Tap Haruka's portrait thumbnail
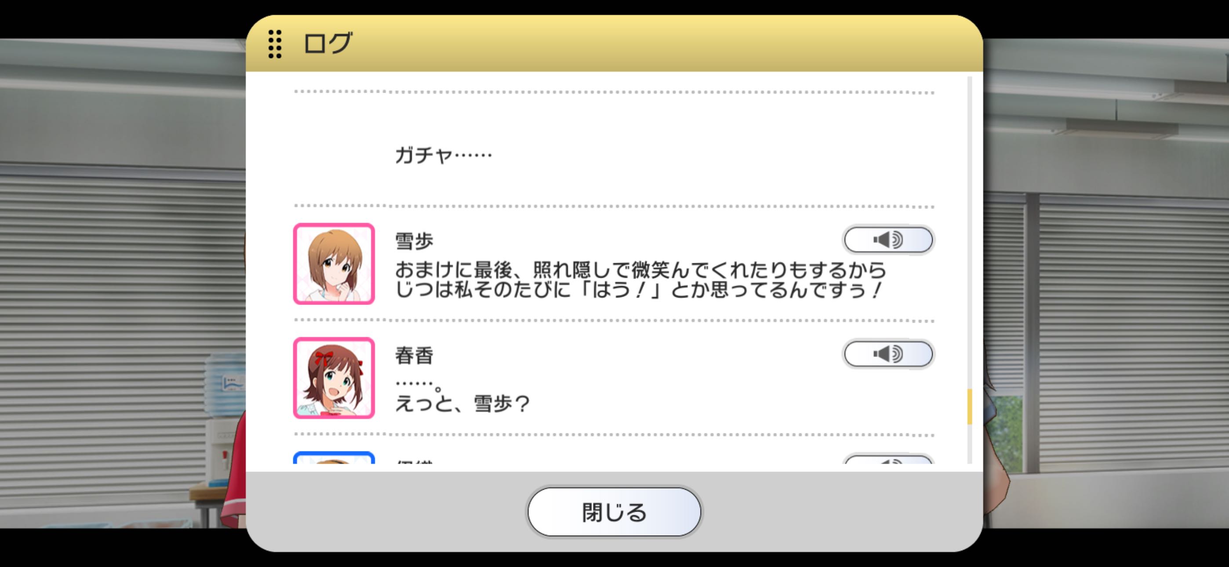The image size is (1229, 567). tap(334, 378)
